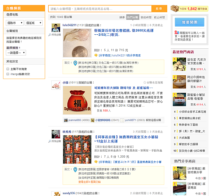This screenshot has width=221, height=196.
Task: Sort by 熱門合購 tab
Action: pyautogui.click(x=133, y=17)
